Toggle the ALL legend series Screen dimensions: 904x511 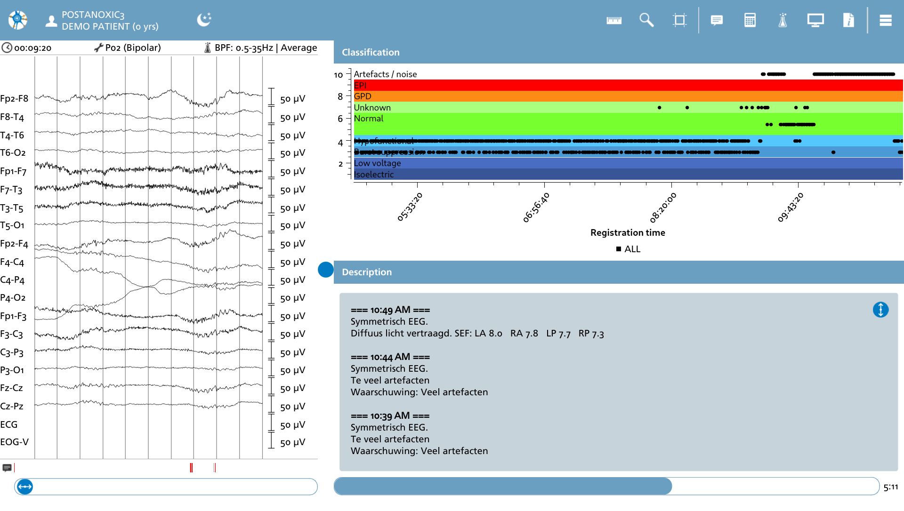628,249
